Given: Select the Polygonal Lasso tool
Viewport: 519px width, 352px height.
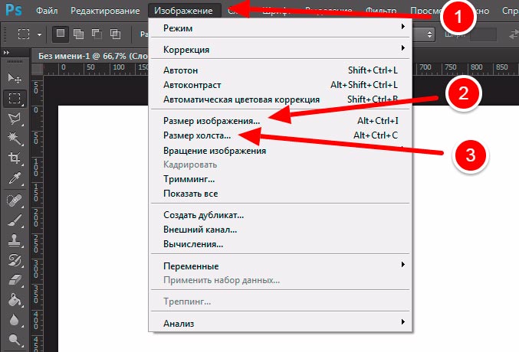Looking at the screenshot, I should [14, 118].
